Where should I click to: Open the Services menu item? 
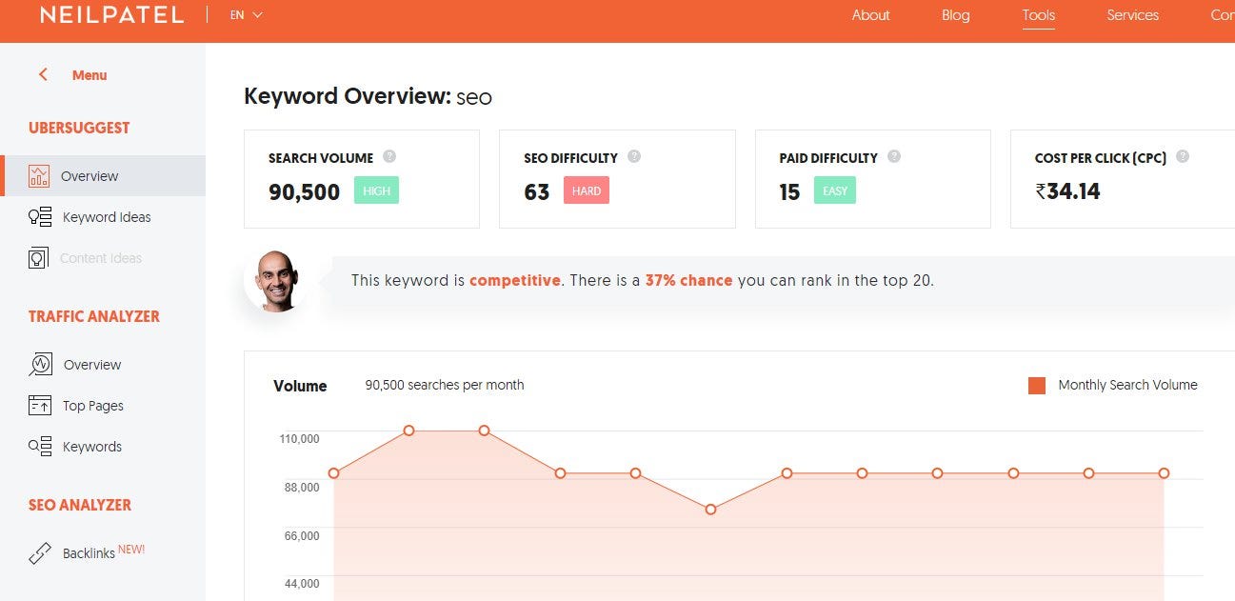pyautogui.click(x=1132, y=15)
